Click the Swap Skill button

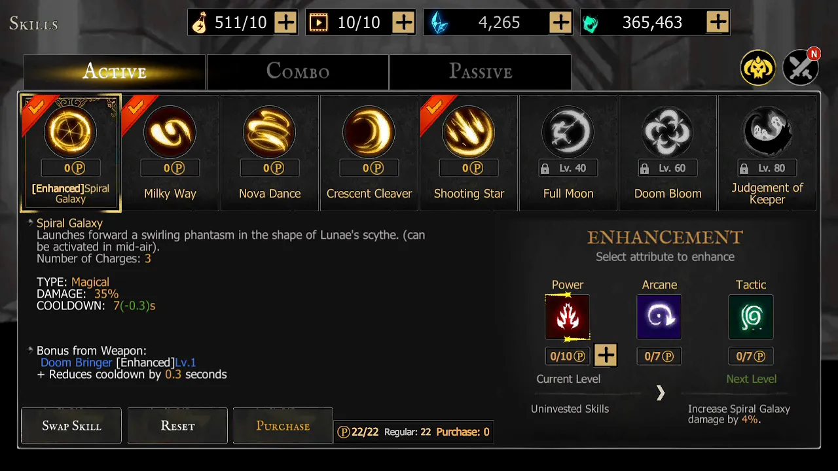click(71, 426)
